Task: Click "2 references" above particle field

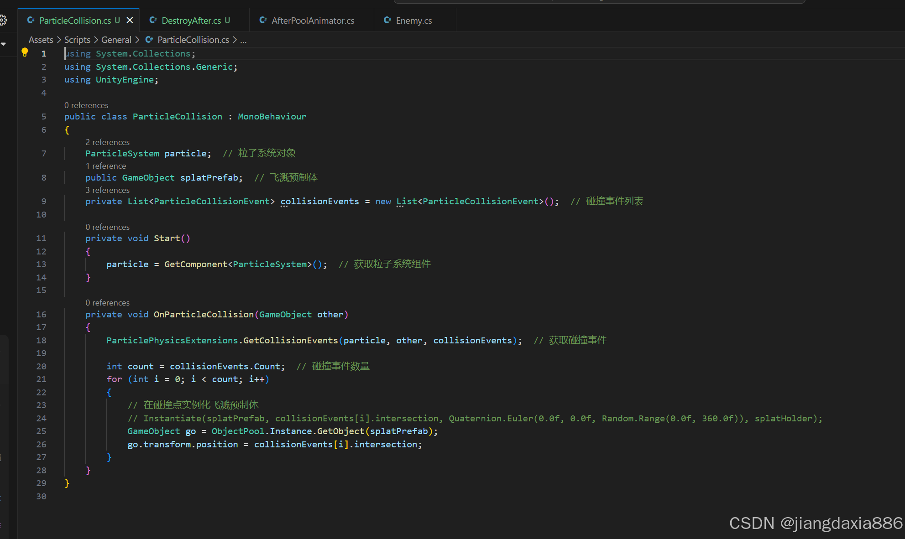Action: pyautogui.click(x=107, y=142)
